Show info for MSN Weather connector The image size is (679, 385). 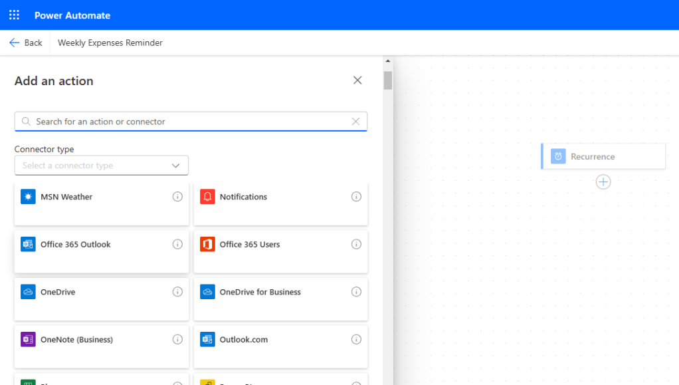tap(177, 197)
